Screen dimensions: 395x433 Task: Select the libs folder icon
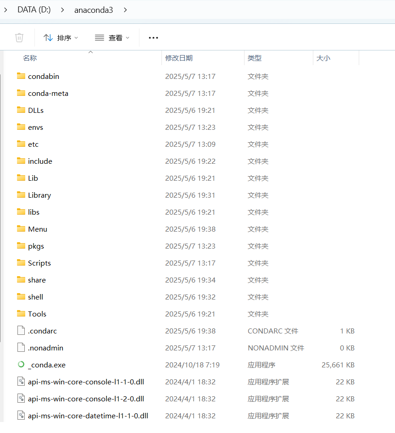[x=21, y=212]
